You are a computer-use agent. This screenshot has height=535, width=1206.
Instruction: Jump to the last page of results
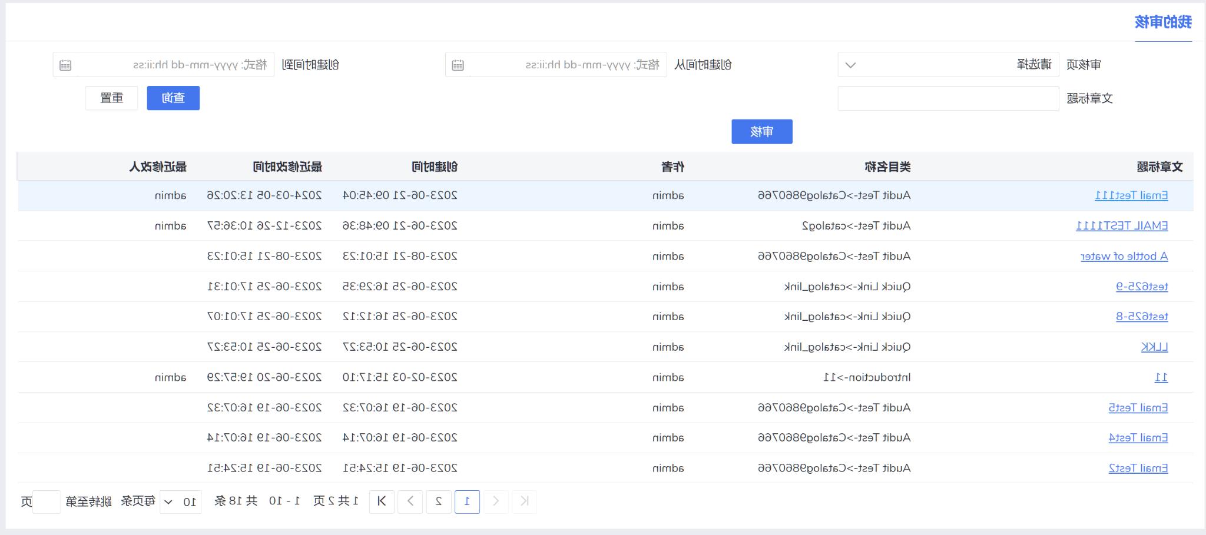click(x=382, y=501)
